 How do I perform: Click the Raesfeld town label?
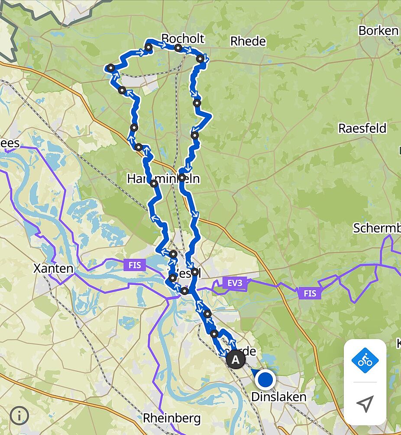point(362,128)
